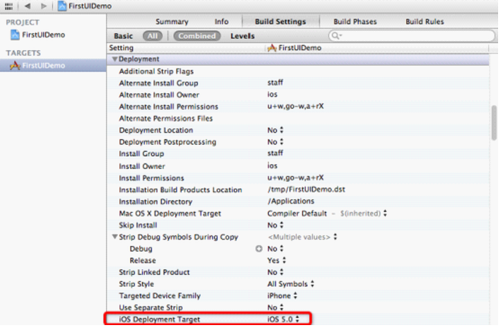499x326 pixels.
Task: Open Strip Style All Symbols popup
Action: [x=291, y=284]
